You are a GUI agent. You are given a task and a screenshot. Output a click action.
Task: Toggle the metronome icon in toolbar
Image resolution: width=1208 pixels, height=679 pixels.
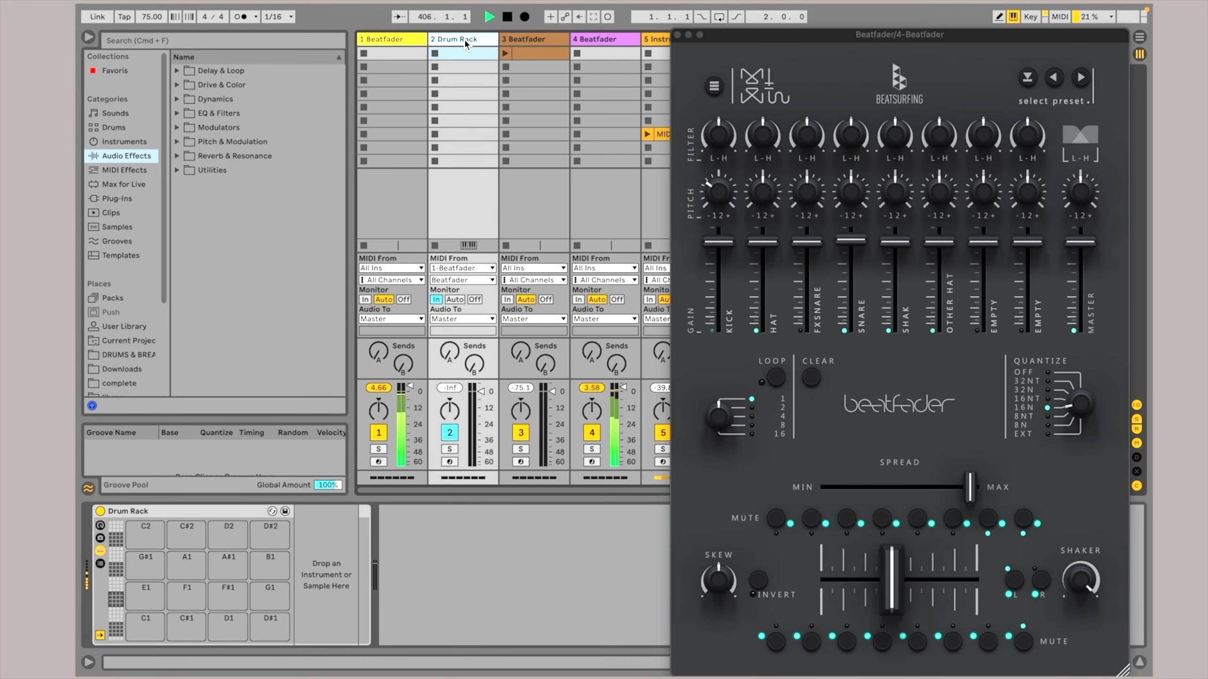[241, 17]
